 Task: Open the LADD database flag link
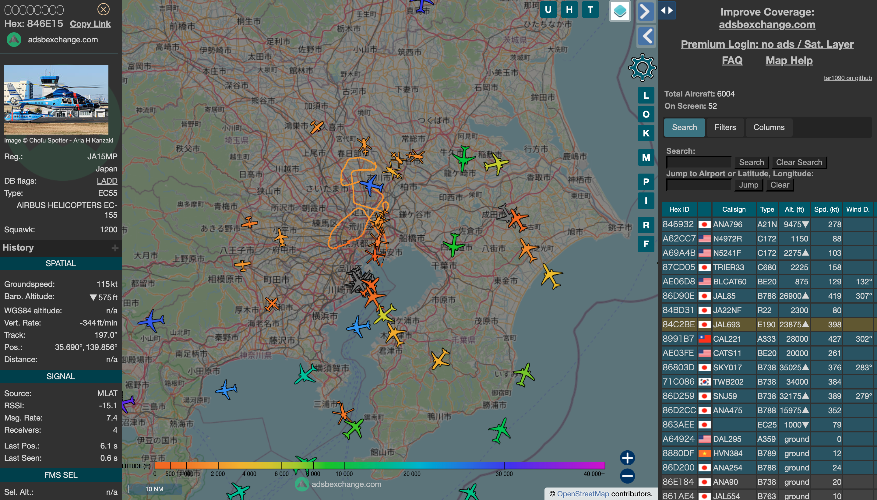pos(107,181)
